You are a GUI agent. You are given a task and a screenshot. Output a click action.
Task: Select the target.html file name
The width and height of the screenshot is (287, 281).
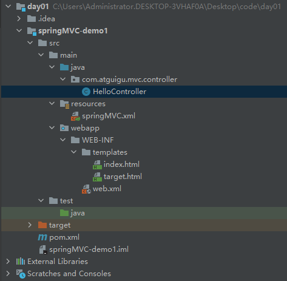[x=123, y=177]
